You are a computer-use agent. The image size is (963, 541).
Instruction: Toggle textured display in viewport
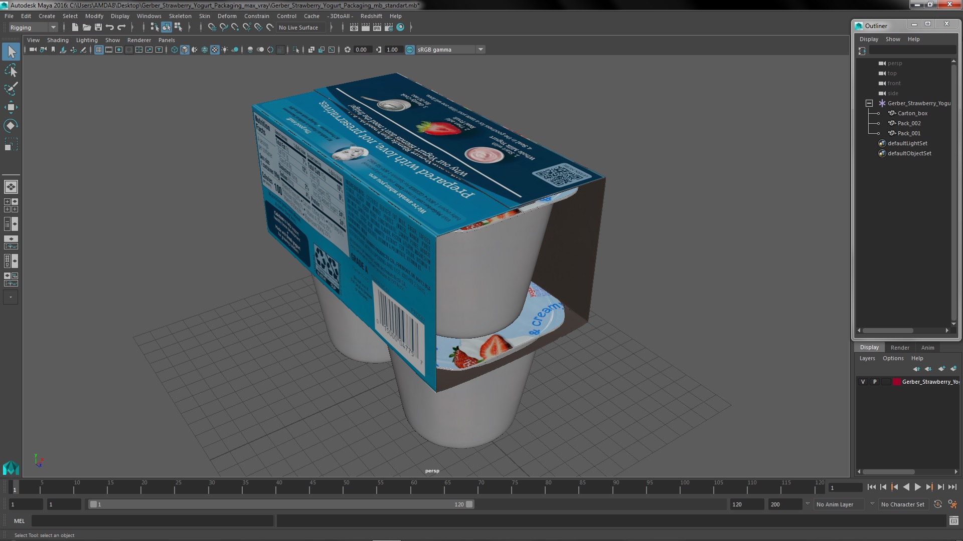tap(215, 50)
